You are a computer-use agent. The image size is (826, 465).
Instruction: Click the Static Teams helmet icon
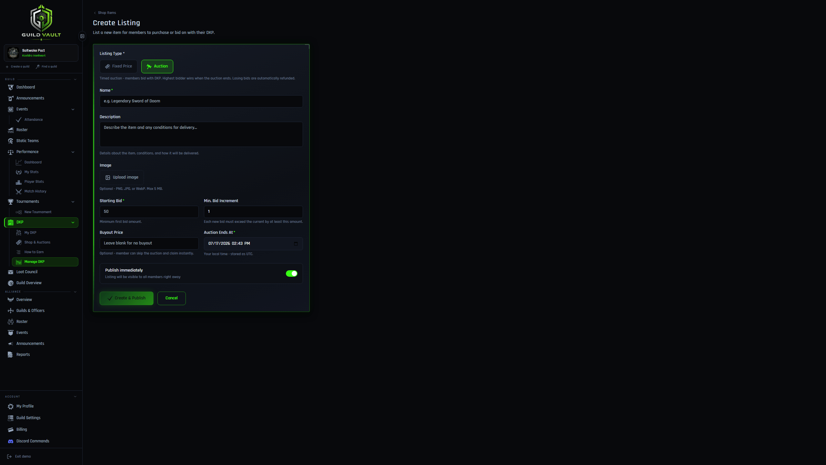(x=11, y=141)
